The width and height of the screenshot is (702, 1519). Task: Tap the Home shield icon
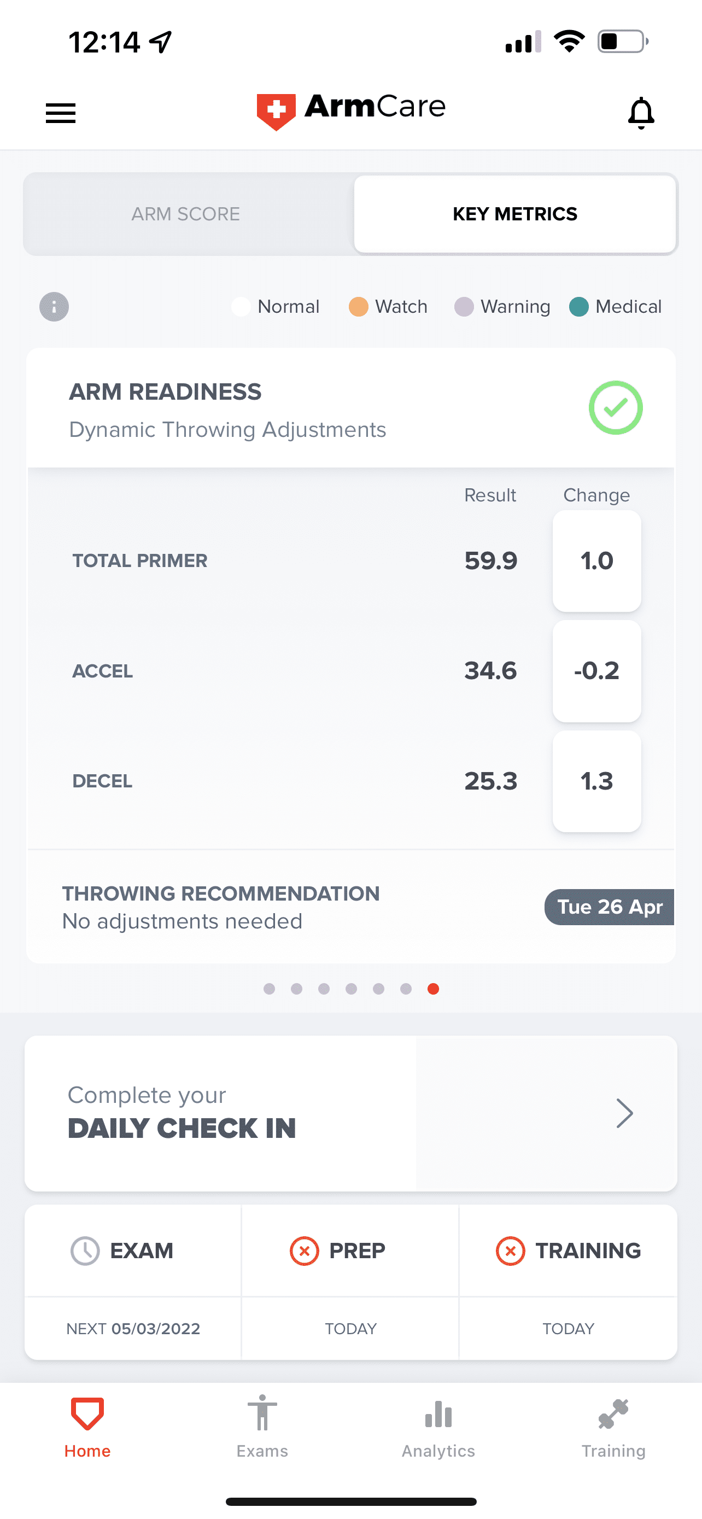[87, 1413]
